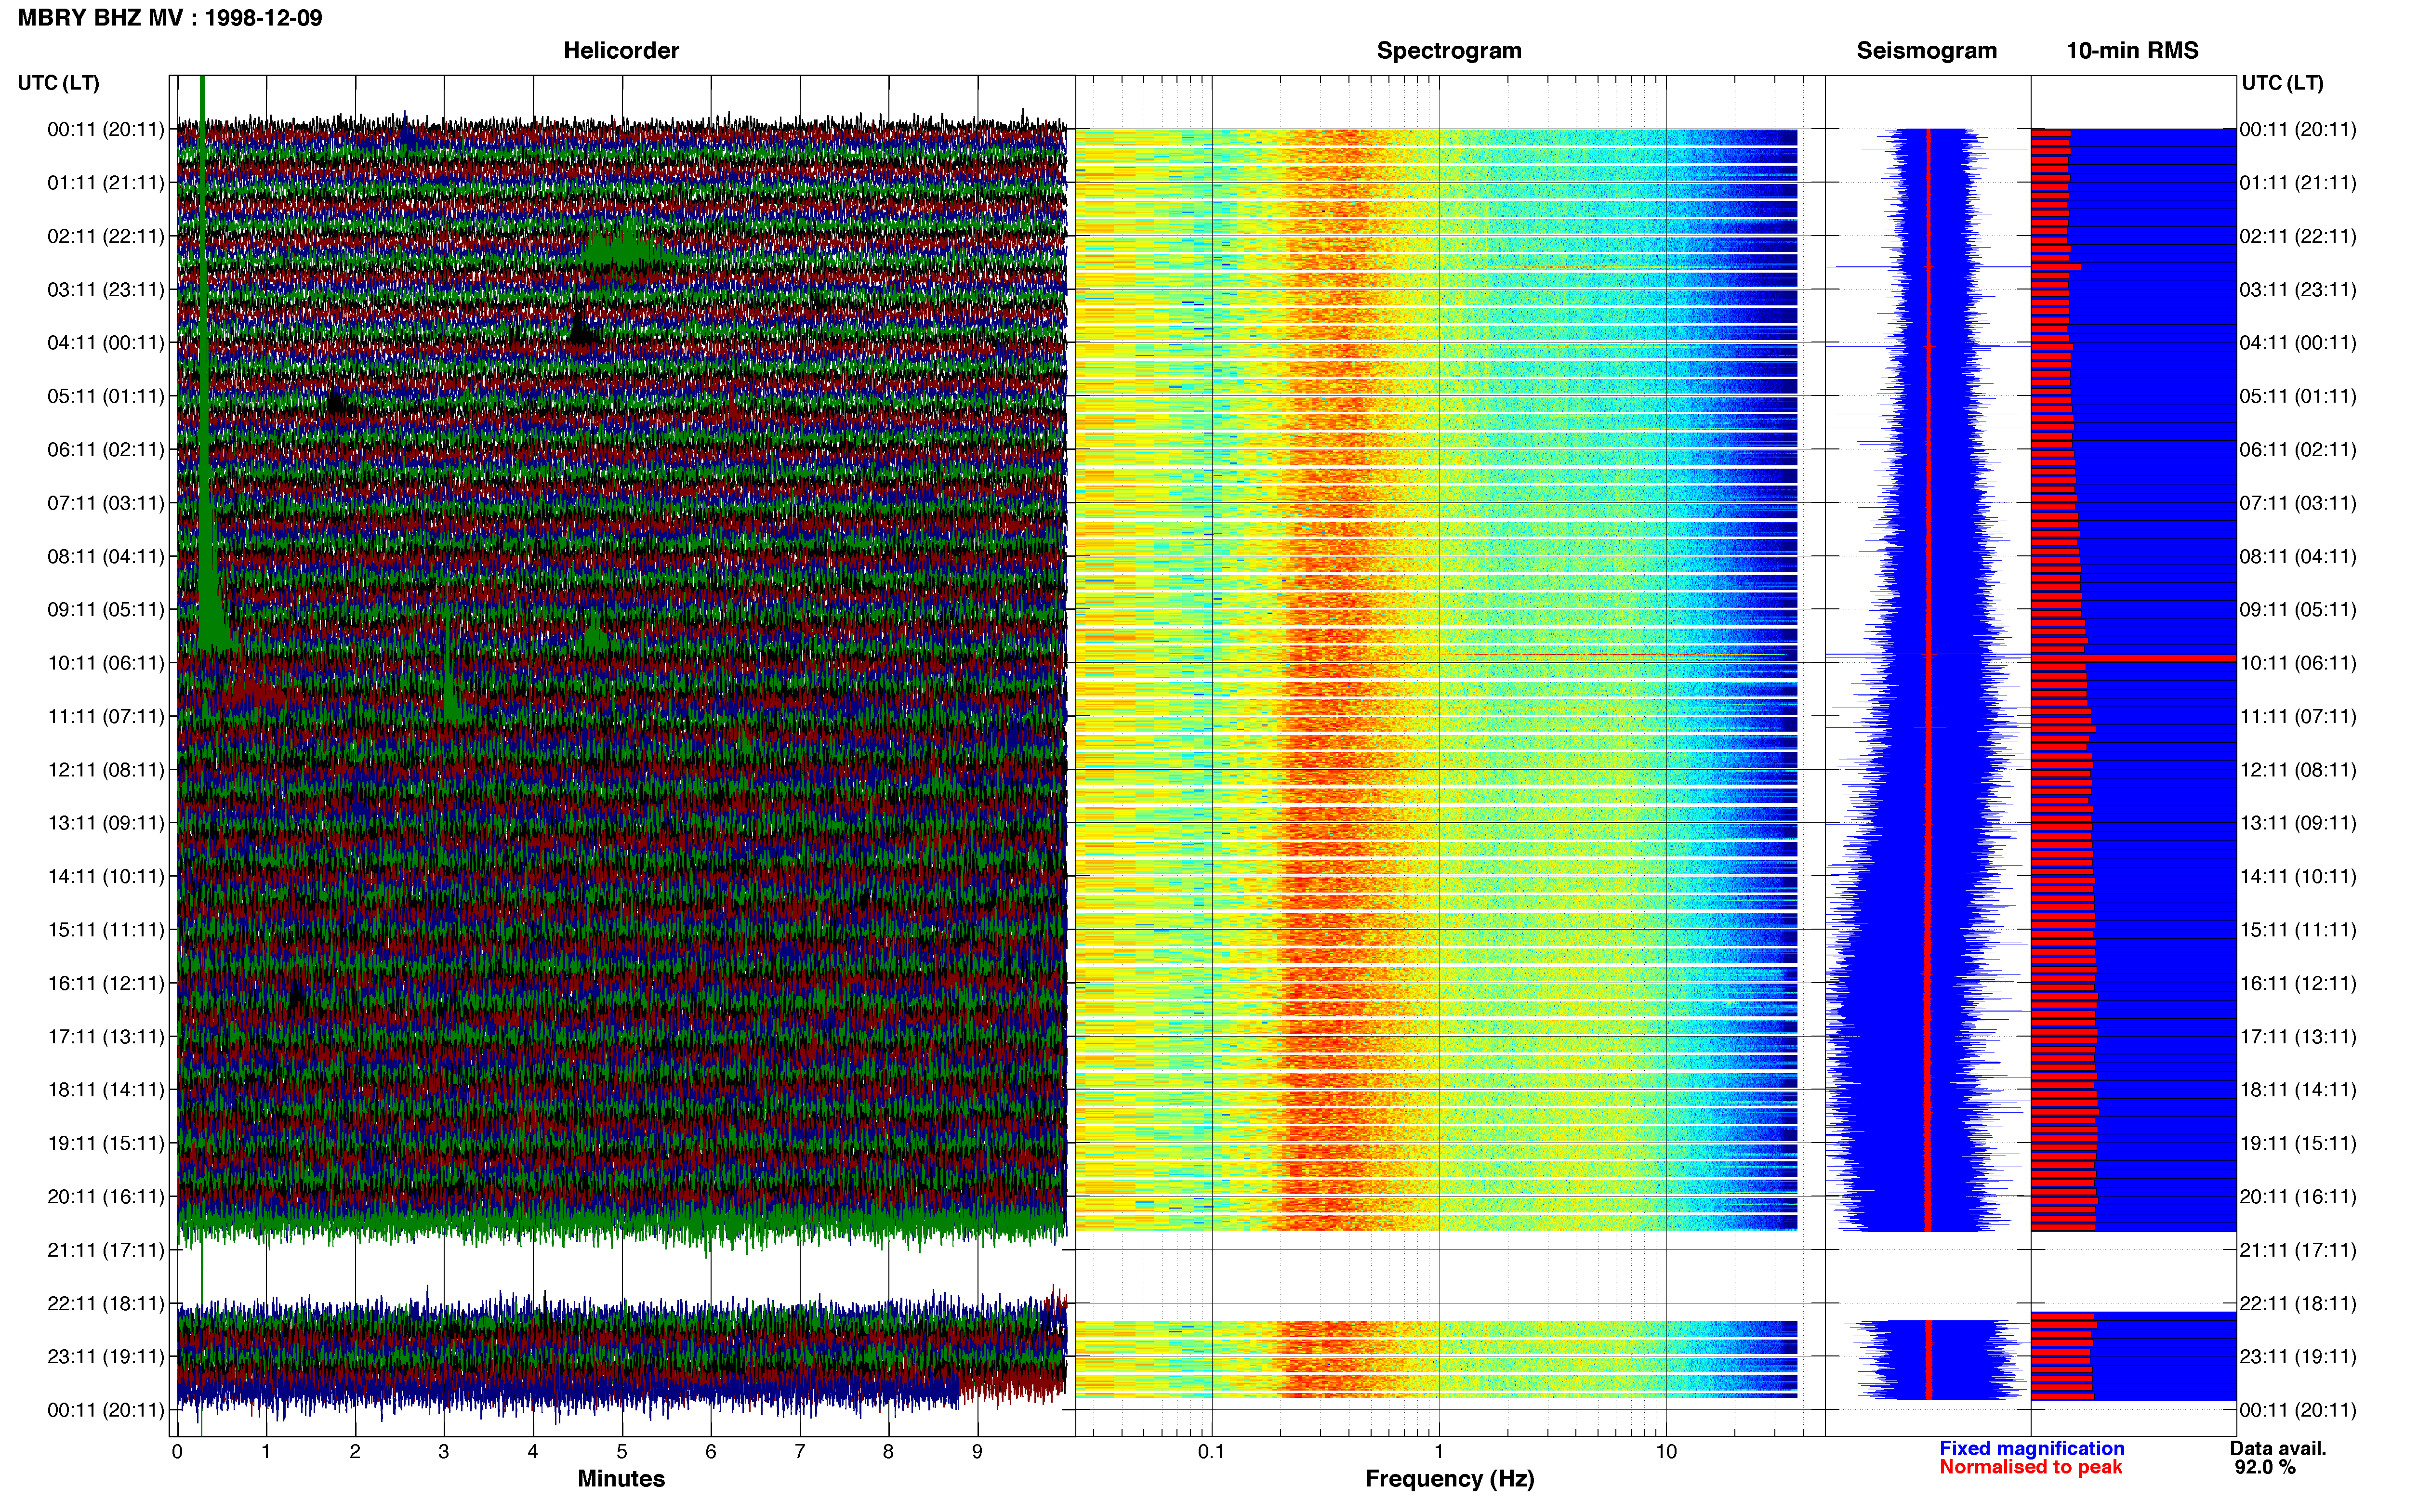
Task: Click right time label '03:11 (23:11)'
Action: [x=2298, y=290]
